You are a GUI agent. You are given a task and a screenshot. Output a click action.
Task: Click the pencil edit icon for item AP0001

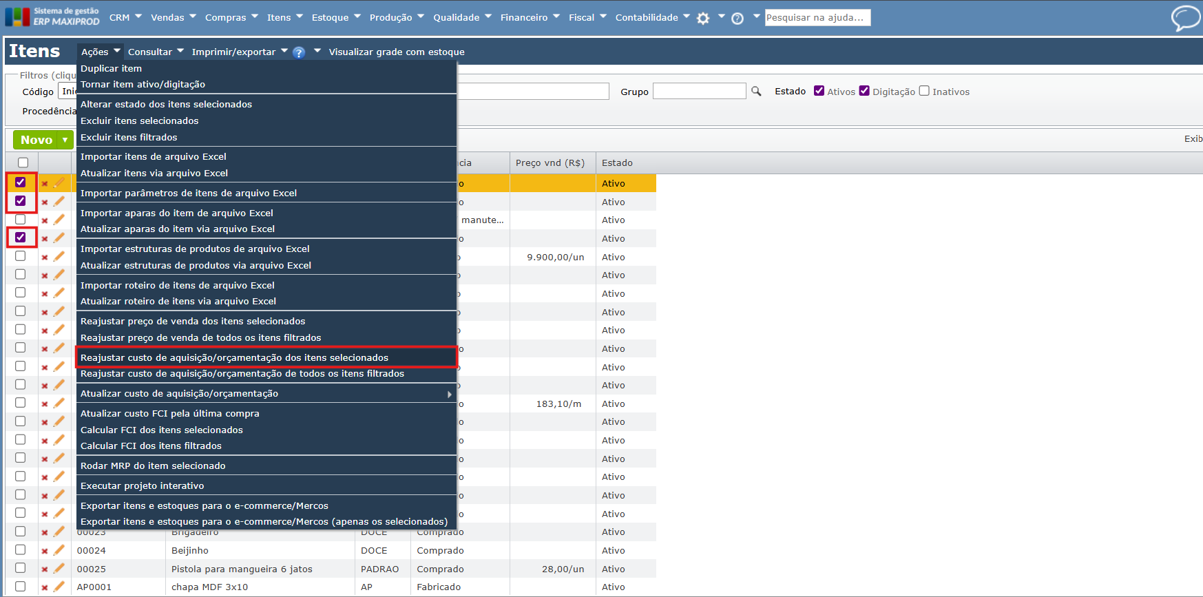pos(59,587)
